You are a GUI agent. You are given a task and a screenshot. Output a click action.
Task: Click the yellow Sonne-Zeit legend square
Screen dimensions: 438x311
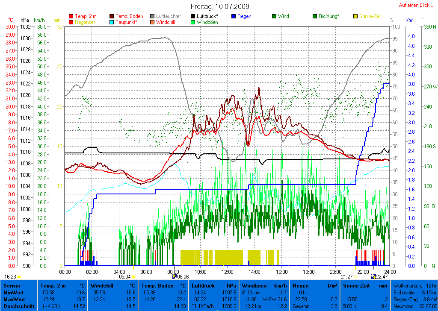[355, 16]
